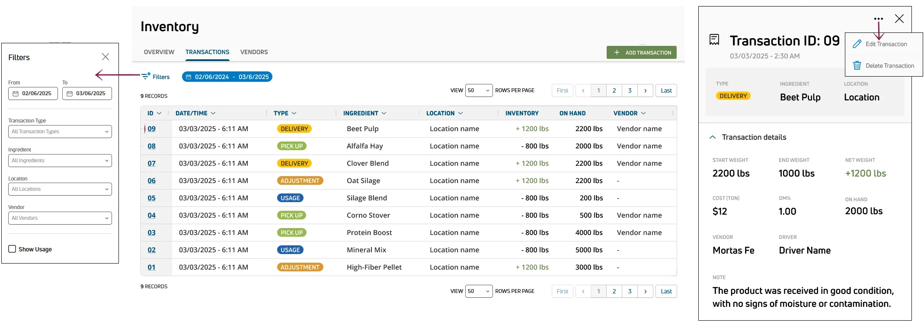Open top rows-per-page View dropdown
The image size is (924, 325).
[x=479, y=90]
